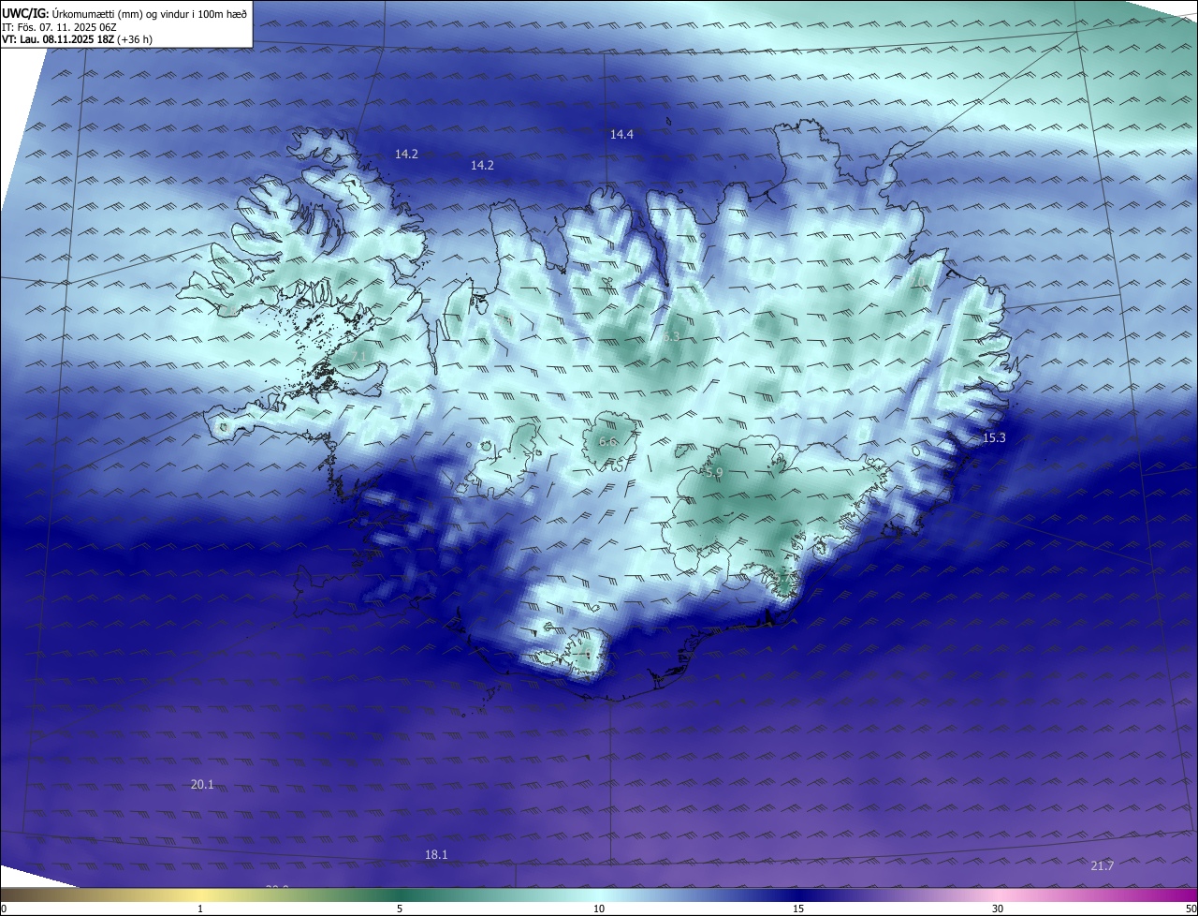1198x916 pixels.
Task: Select the valid time 'VT: Lau. 08.11.2025 18Z (+36 h)'
Action: click(77, 39)
